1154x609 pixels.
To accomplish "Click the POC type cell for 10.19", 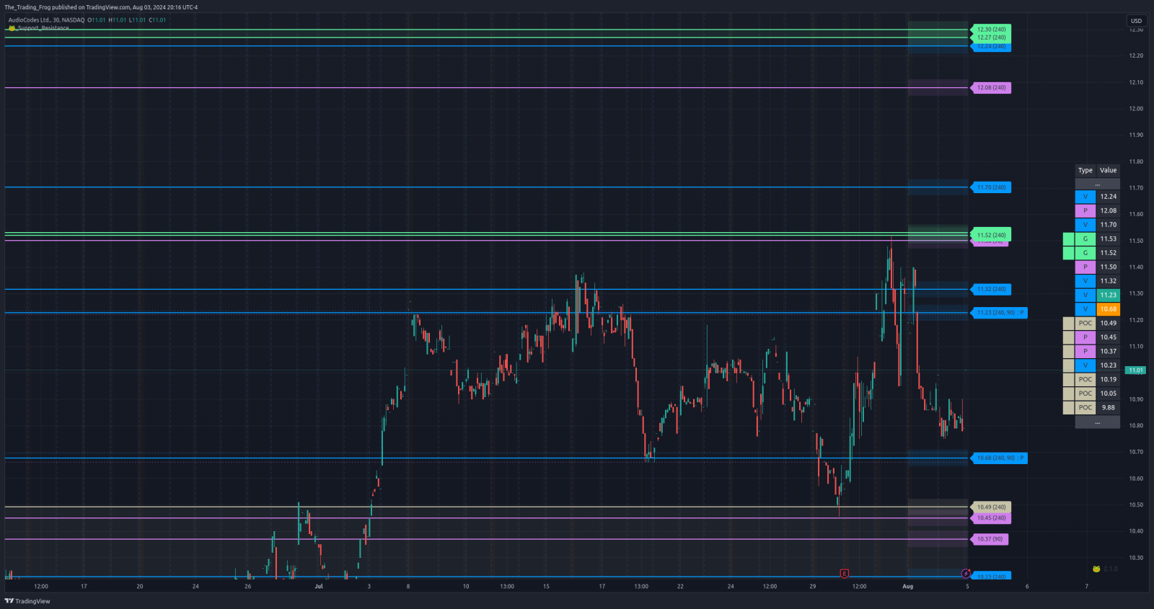I will pos(1085,380).
